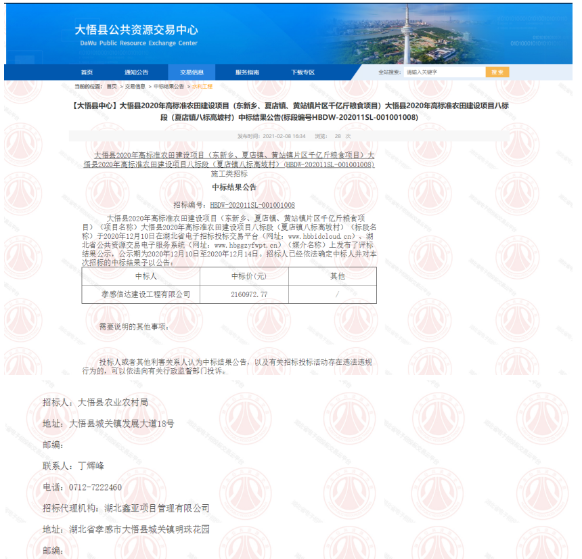Open the 通知公告 navigation tab
Screen dimensions: 582x559
[136, 72]
